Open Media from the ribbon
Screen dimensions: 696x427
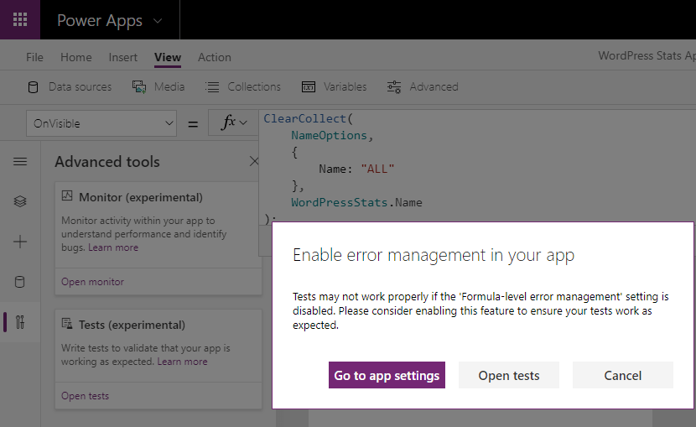pos(169,86)
